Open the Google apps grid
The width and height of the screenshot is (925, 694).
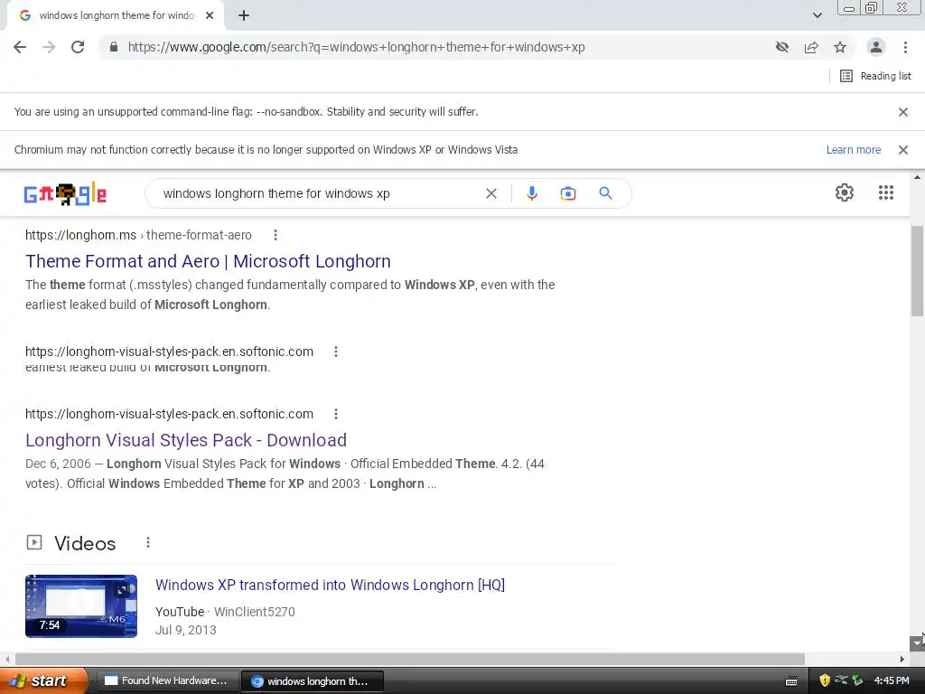coord(886,192)
